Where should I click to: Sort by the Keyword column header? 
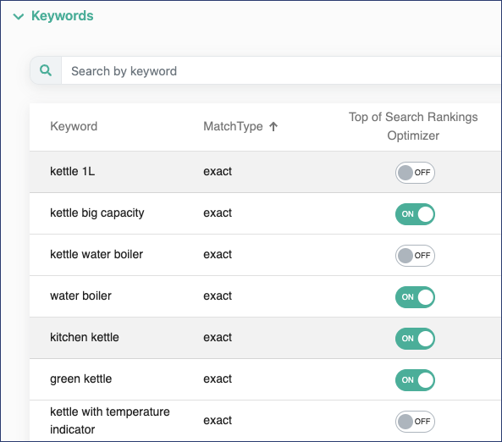(74, 126)
